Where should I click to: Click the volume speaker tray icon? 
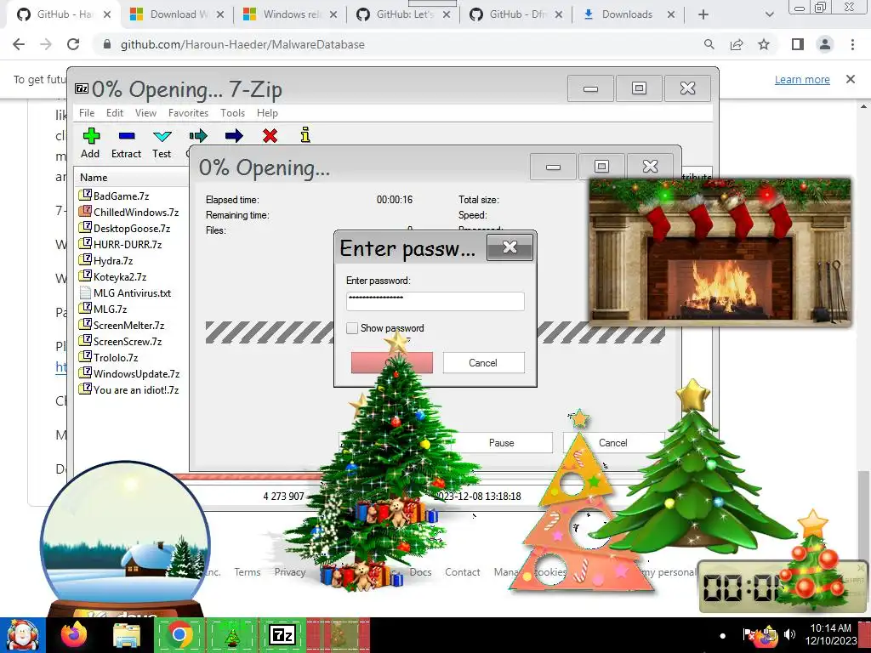789,634
